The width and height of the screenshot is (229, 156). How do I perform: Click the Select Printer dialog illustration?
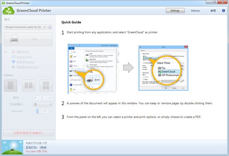click(x=163, y=68)
